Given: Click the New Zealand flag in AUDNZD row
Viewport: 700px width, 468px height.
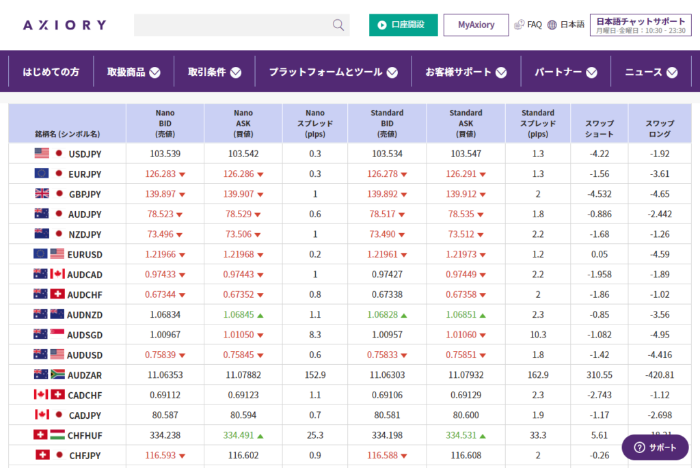Looking at the screenshot, I should (57, 314).
